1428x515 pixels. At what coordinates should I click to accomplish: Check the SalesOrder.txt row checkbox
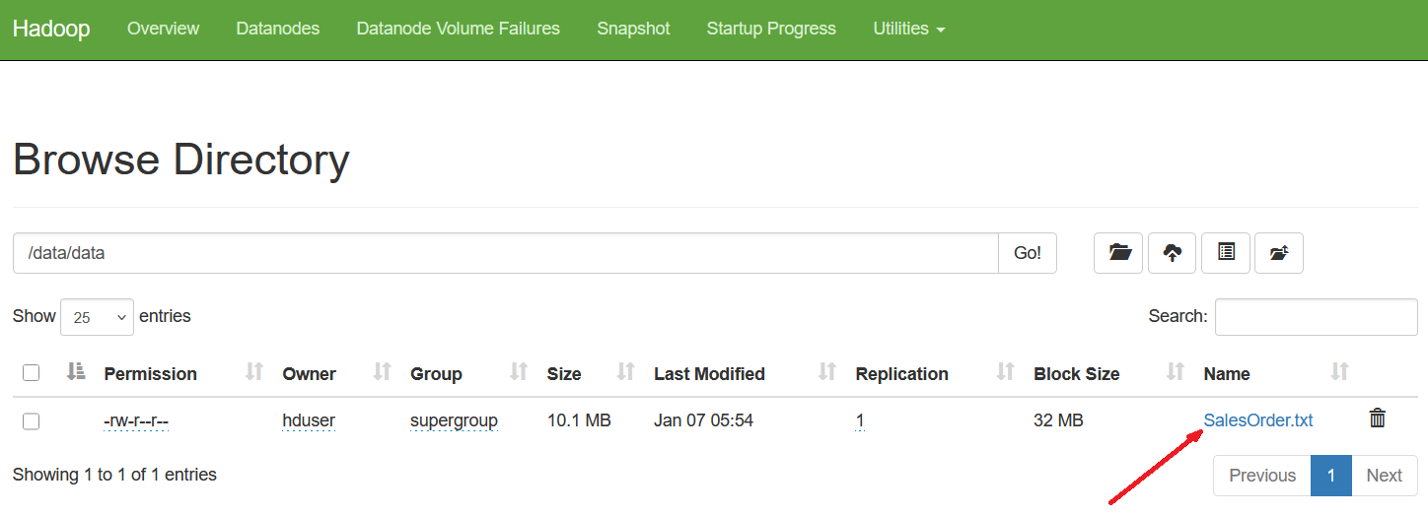coord(32,421)
